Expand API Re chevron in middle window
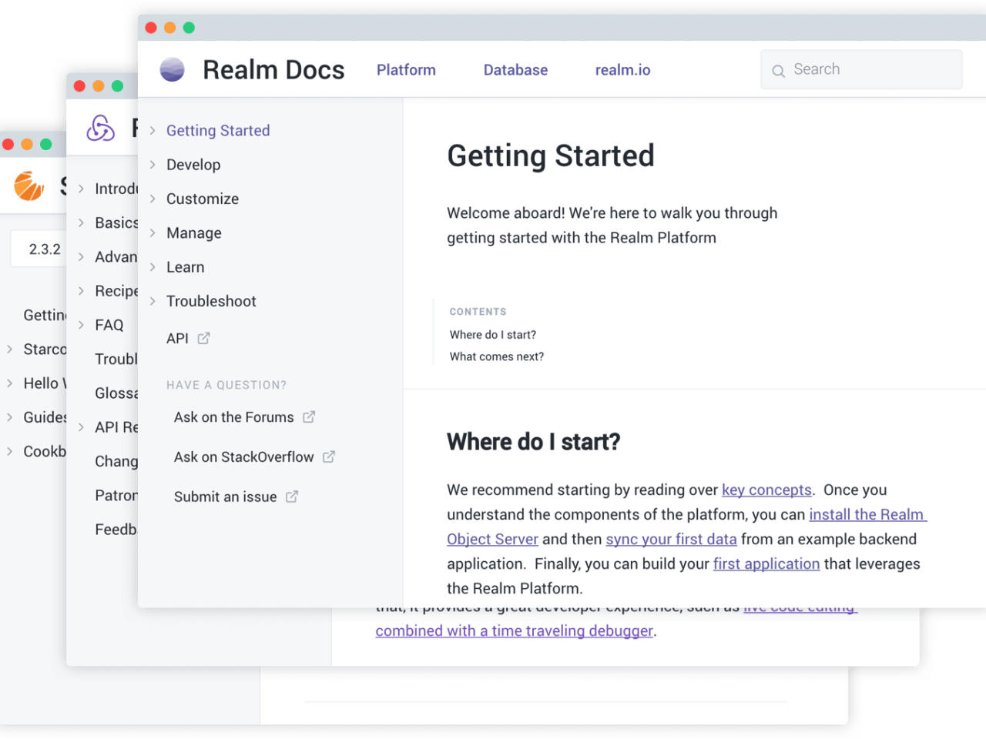The image size is (986, 739). [x=81, y=427]
